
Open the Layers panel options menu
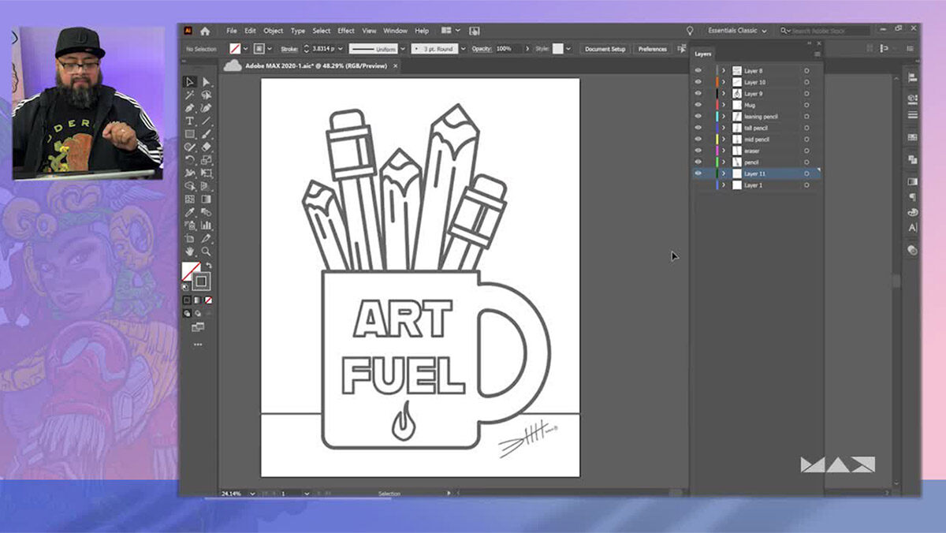click(817, 54)
